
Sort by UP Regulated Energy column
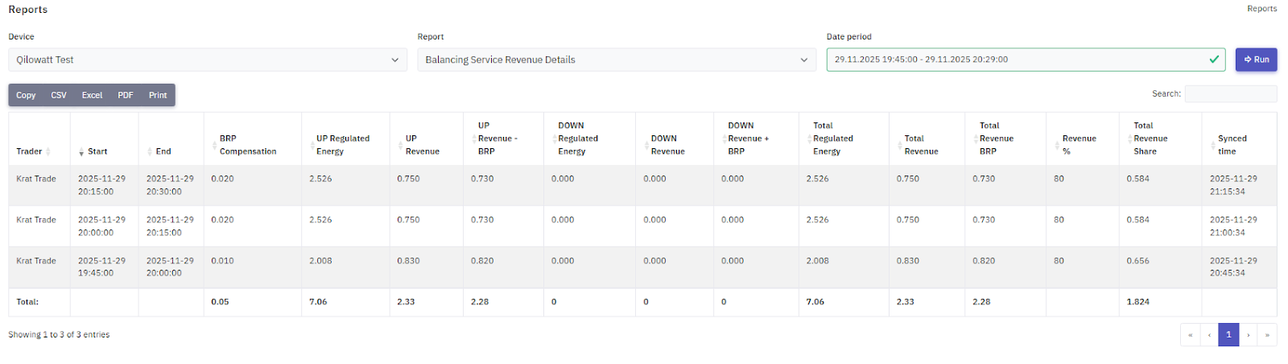(x=342, y=145)
